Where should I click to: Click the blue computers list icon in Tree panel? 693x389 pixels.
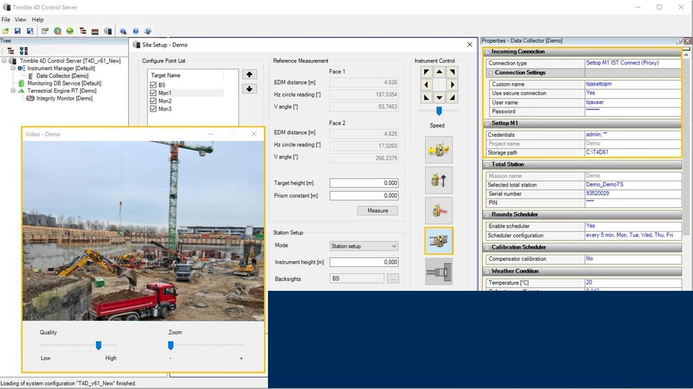[24, 51]
